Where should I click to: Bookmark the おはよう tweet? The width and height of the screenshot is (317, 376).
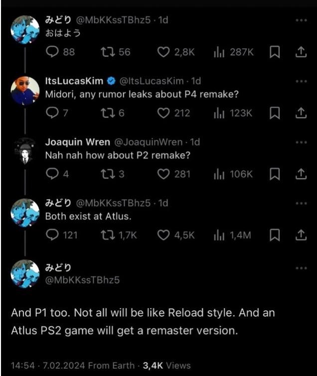click(275, 52)
